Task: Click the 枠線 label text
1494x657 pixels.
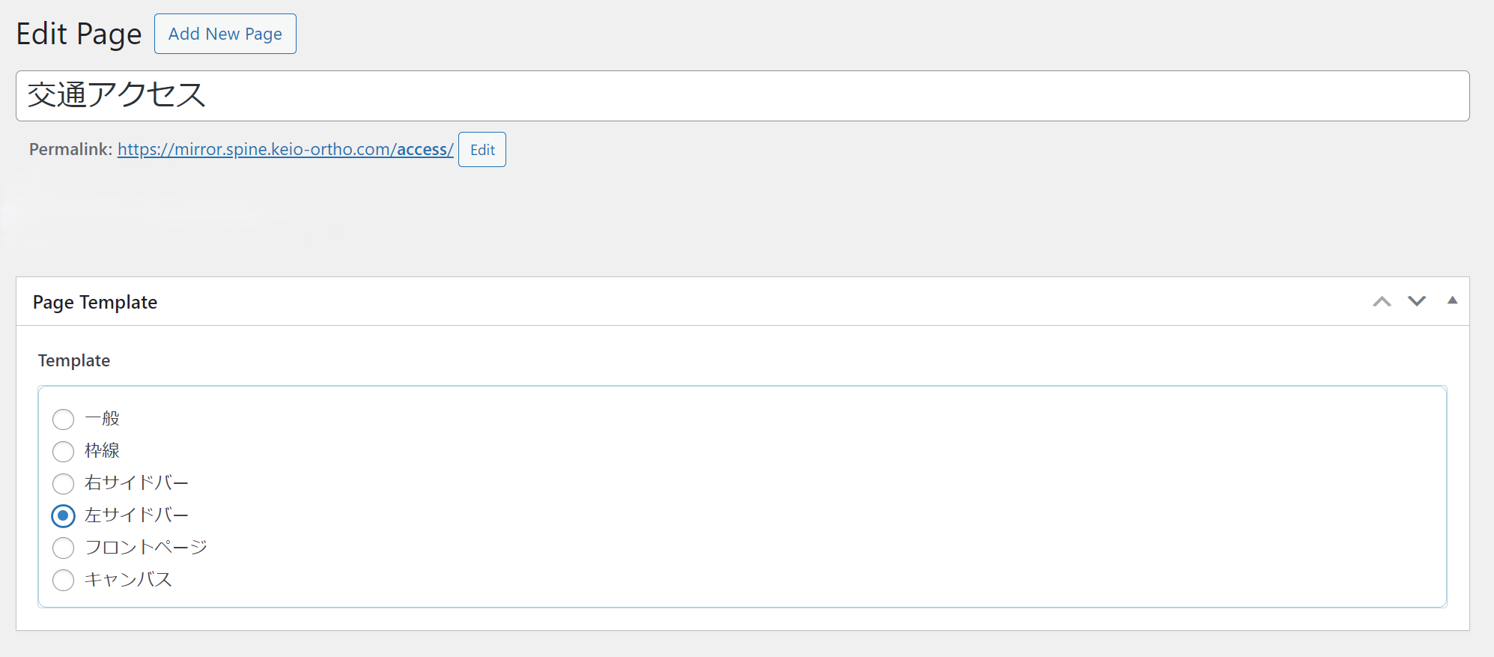Action: pos(103,450)
